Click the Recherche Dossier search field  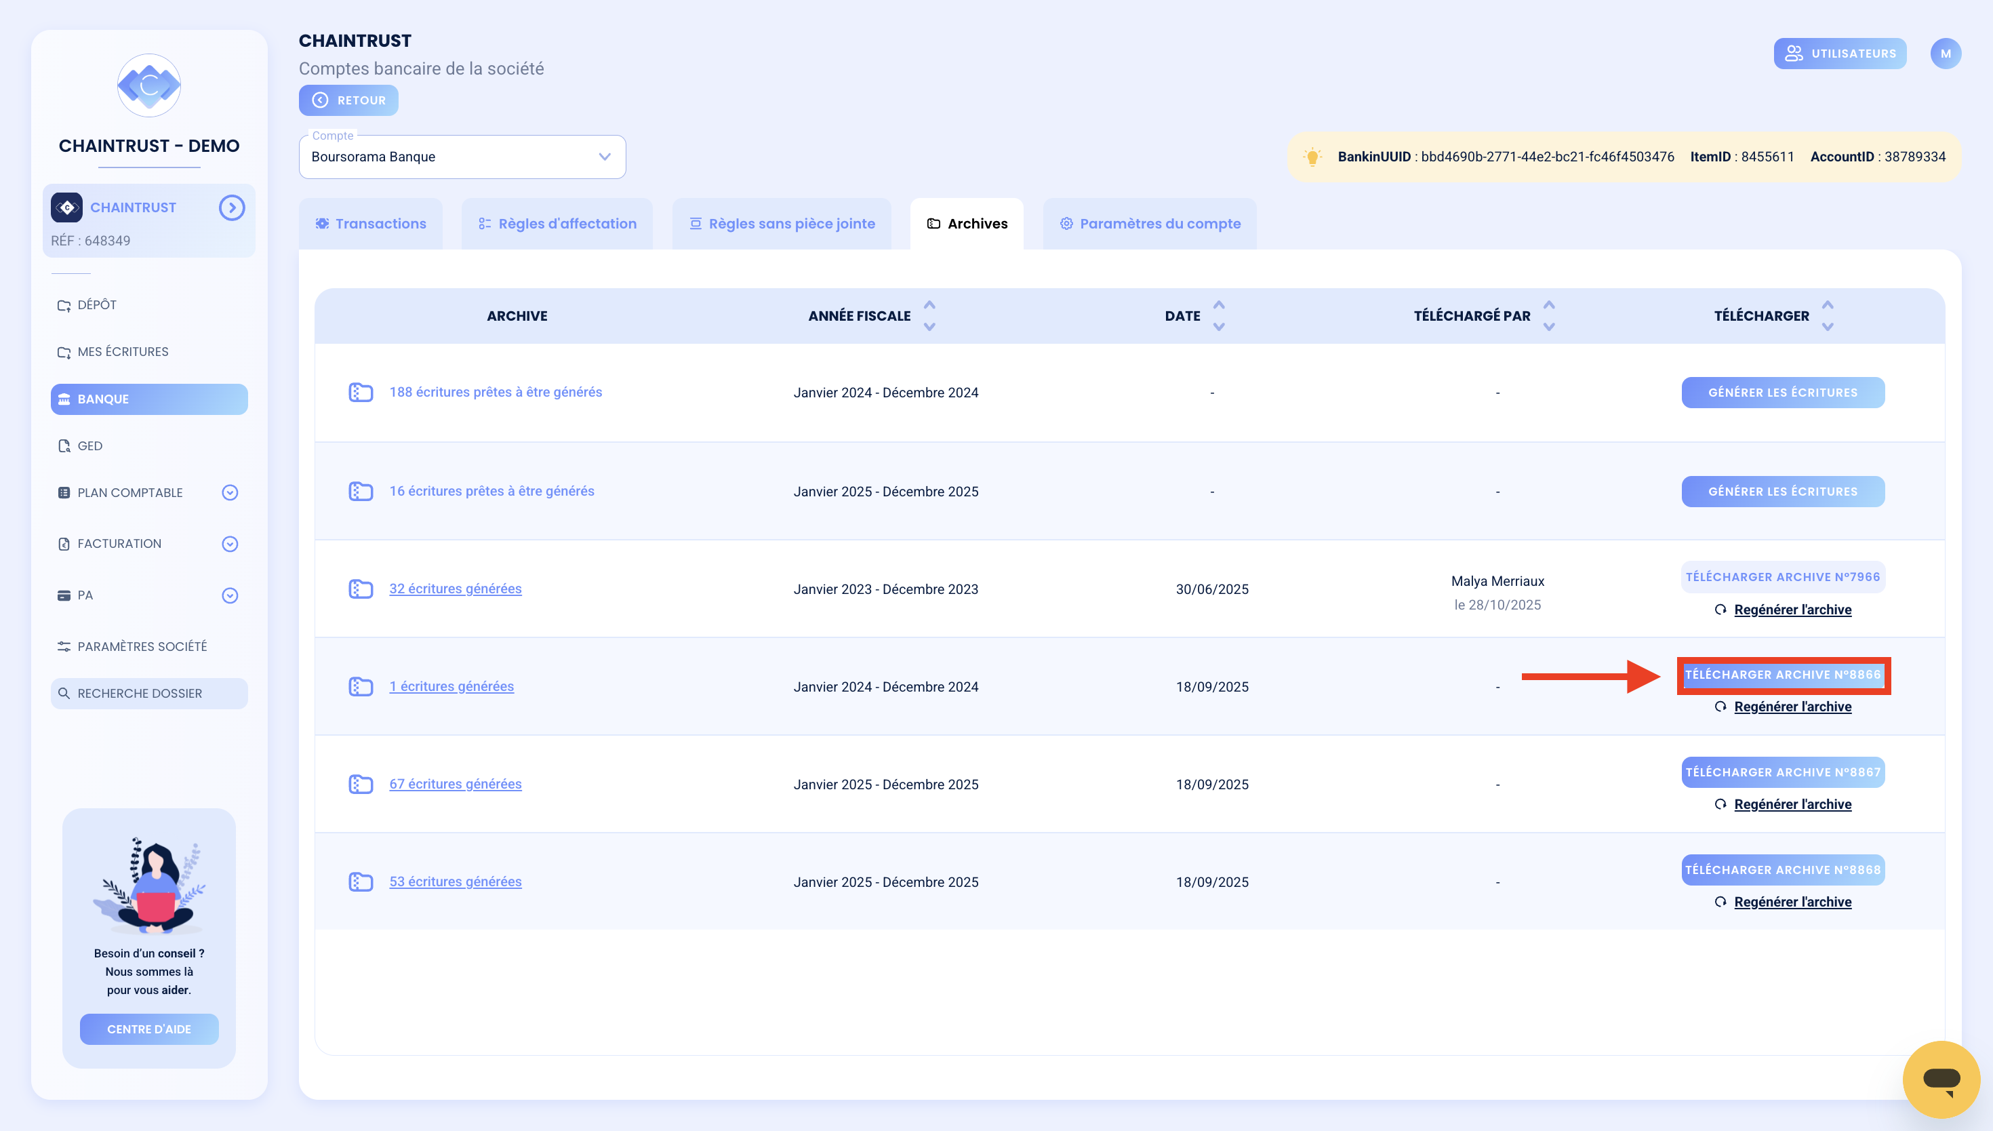pos(149,694)
